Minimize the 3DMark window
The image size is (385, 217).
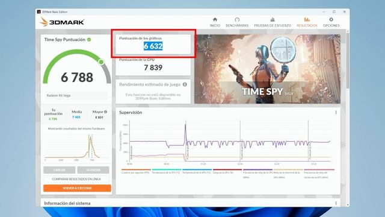point(324,12)
